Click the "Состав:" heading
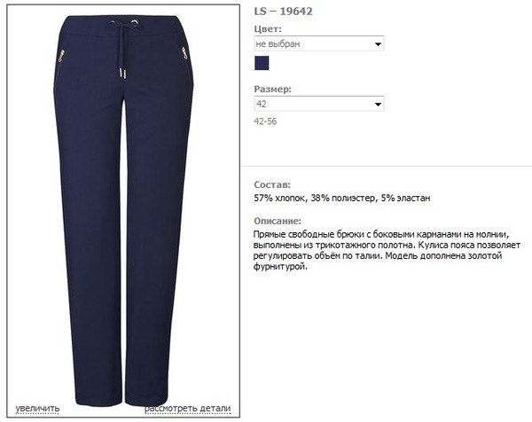The image size is (532, 422). (272, 185)
